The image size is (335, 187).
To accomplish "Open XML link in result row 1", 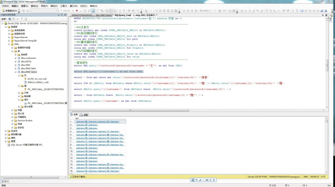I will pyautogui.click(x=97, y=122).
